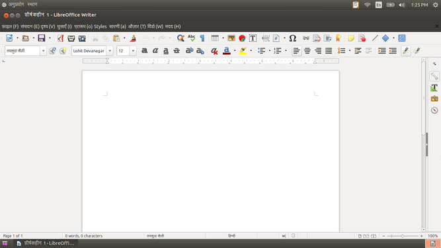Open insert table dropdown arrow
The image size is (441, 248).
(x=223, y=38)
